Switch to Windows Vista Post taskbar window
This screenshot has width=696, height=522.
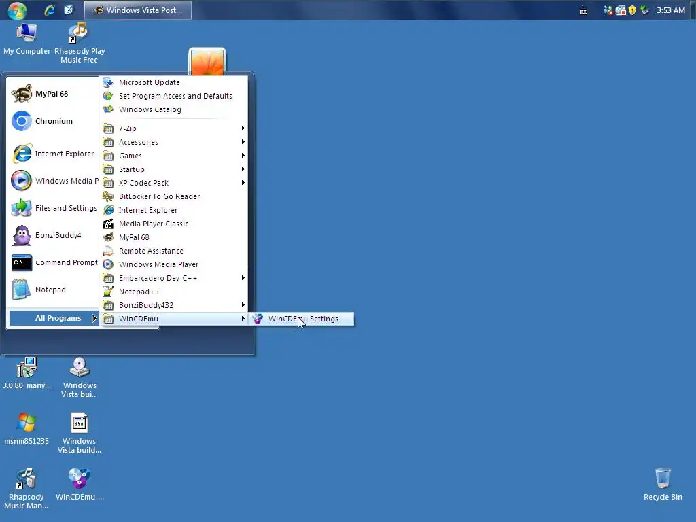[138, 10]
